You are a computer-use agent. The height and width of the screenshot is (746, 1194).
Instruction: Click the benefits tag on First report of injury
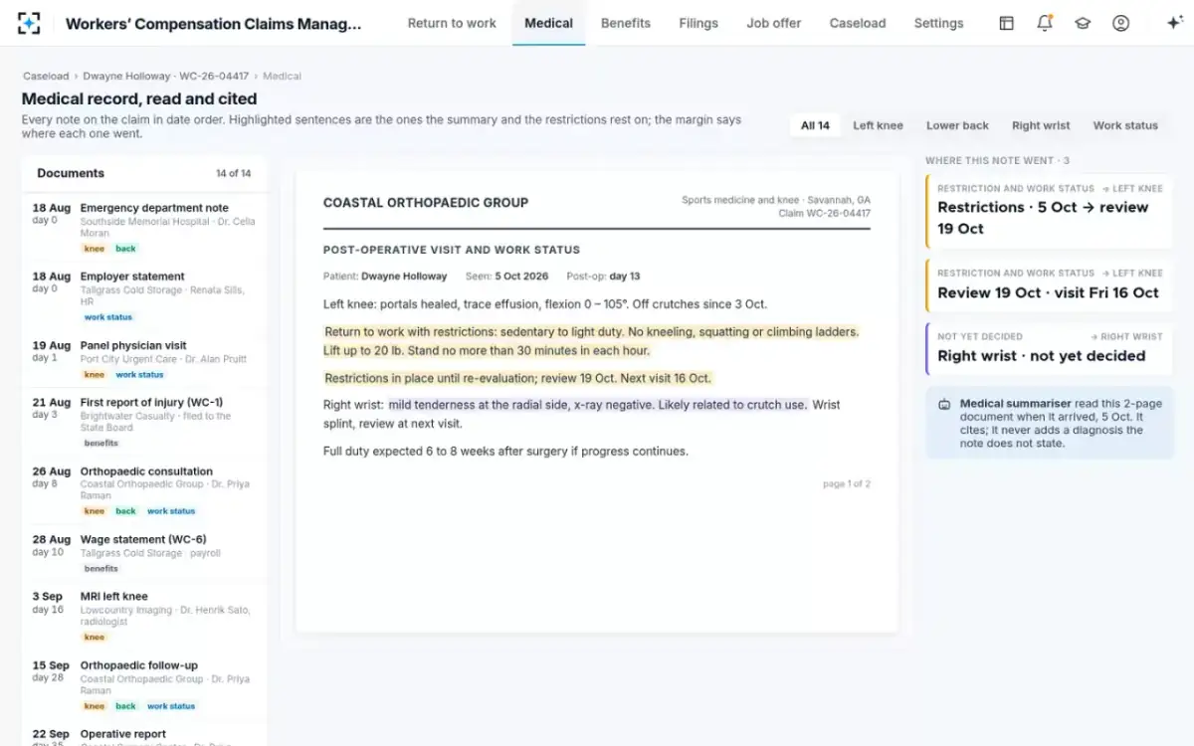tap(101, 443)
